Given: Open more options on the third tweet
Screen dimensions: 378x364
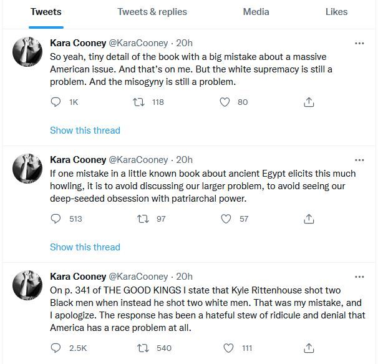Looking at the screenshot, I should [359, 277].
